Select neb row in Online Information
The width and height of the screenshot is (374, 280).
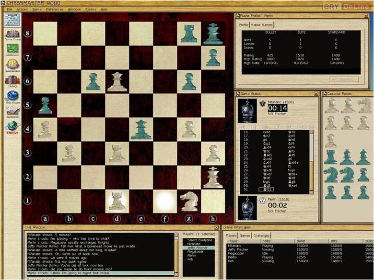point(300,261)
